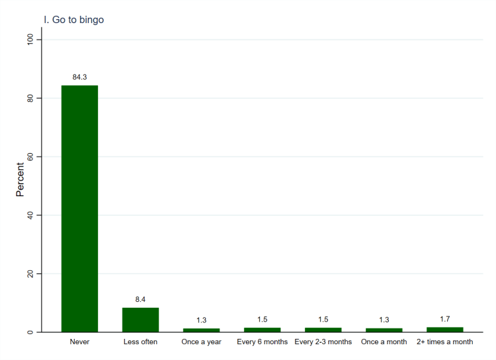The height and width of the screenshot is (360, 496).
Task: Select the Every 6 months bar
Action: (262, 330)
